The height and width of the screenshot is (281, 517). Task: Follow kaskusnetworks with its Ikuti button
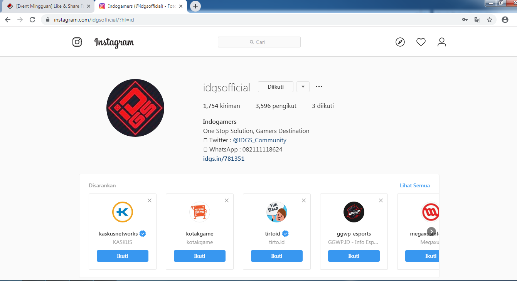(123, 256)
